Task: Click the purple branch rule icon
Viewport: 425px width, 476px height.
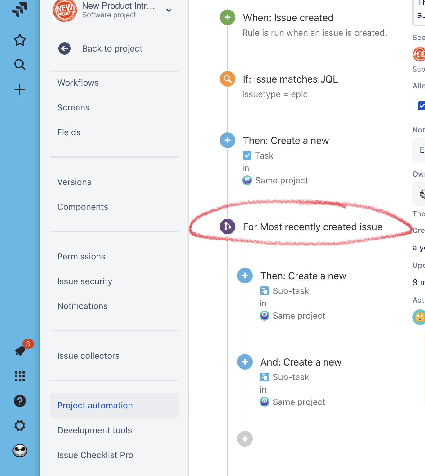Action: pyautogui.click(x=227, y=227)
